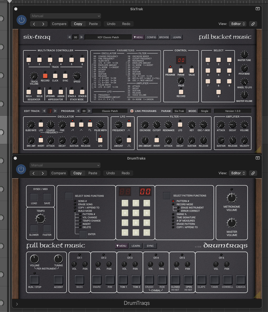
Task: Toggle filter INVERT button
Action: 157,140
